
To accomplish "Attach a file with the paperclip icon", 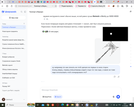I will click(x=113, y=97).
